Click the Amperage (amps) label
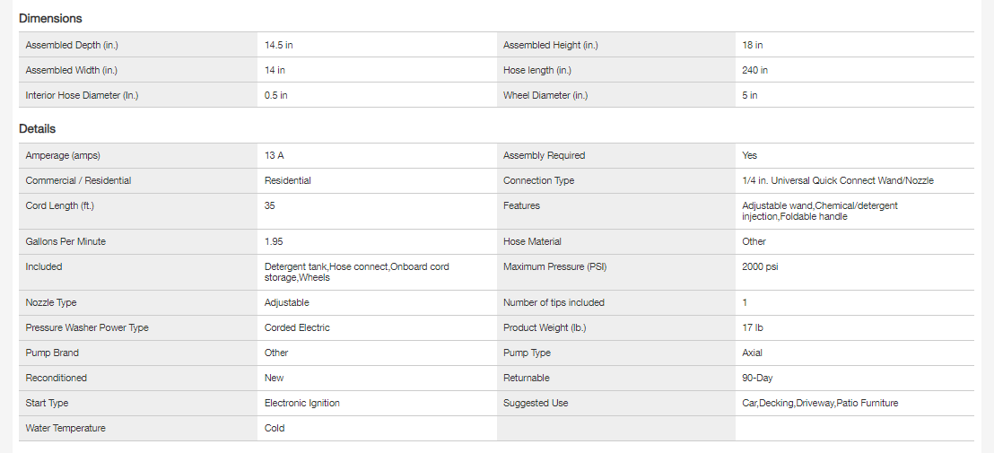994x453 pixels. [63, 155]
